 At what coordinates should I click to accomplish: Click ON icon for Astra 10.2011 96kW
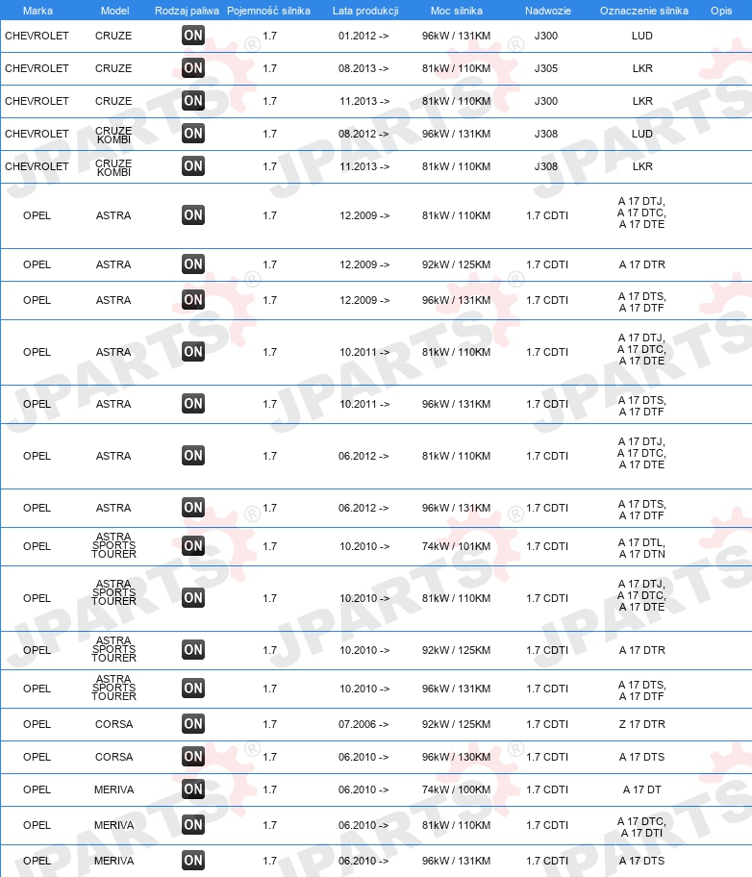(x=193, y=404)
